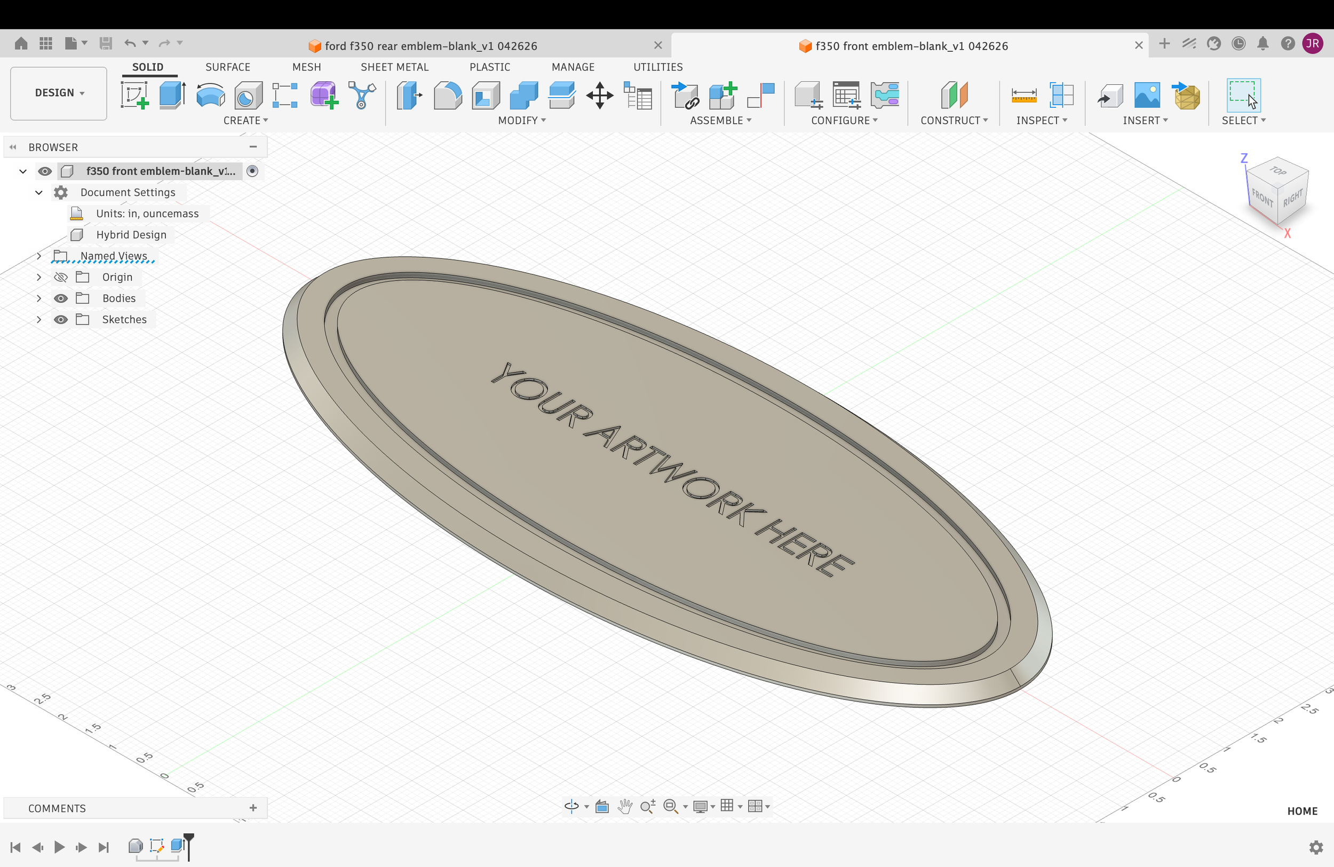This screenshot has width=1334, height=867.
Task: Jump to the timeline beginning
Action: click(15, 847)
